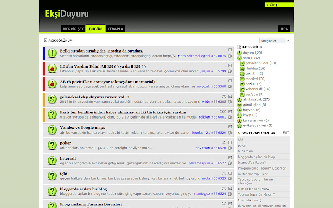The height and width of the screenshot is (208, 333).
Task: Toggle AÇIK GÖRÜNÜM view
Action: click(58, 41)
